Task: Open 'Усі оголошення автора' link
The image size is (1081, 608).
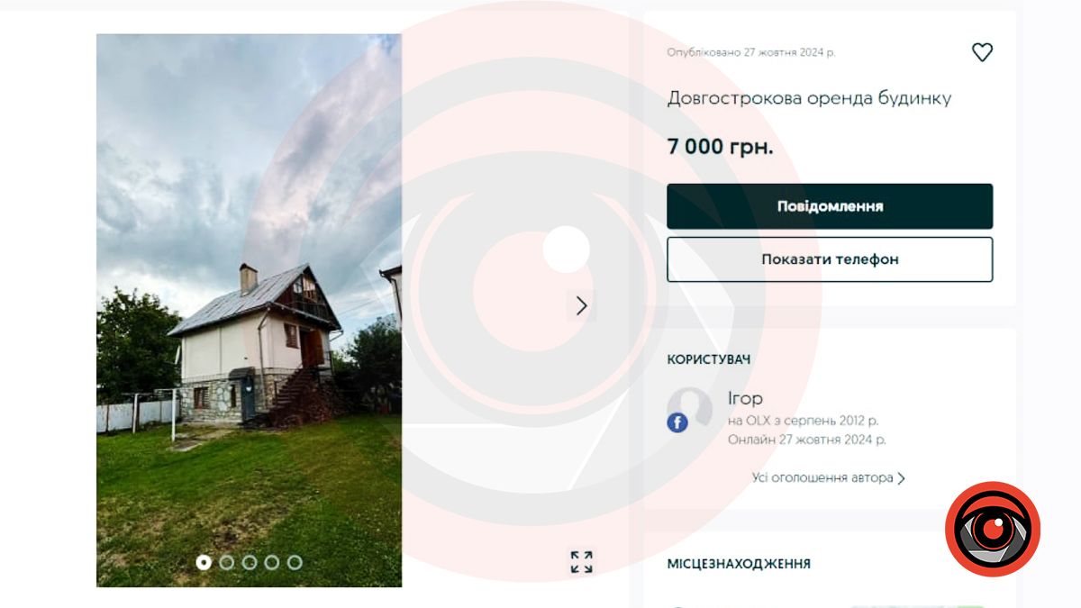Action: tap(822, 478)
